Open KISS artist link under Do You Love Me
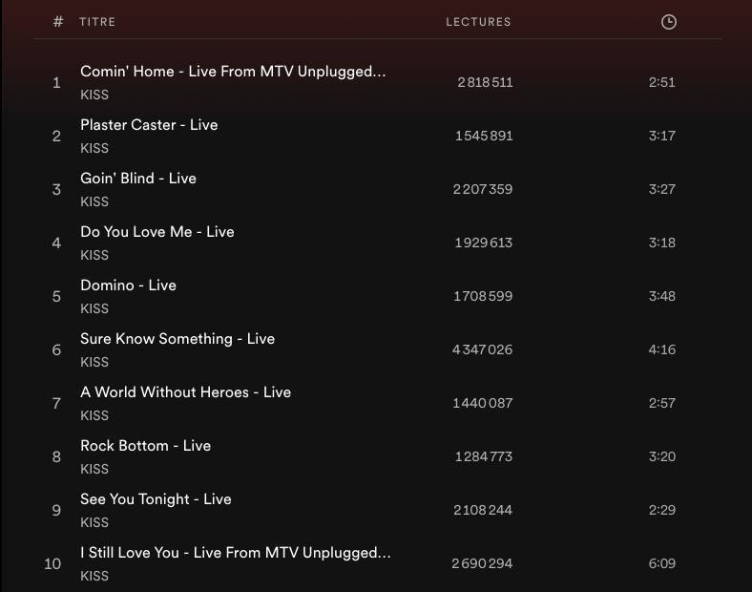The image size is (752, 592). pyautogui.click(x=94, y=255)
